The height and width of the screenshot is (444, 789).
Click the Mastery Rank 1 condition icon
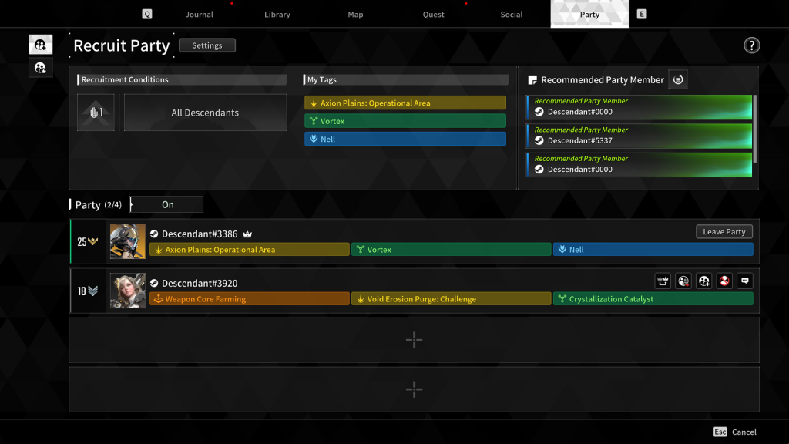(96, 113)
